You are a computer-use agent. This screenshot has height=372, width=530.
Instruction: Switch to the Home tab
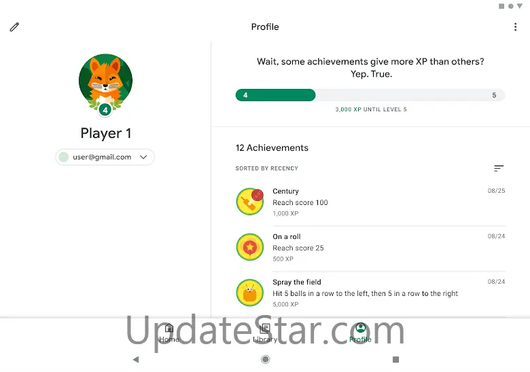(169, 333)
